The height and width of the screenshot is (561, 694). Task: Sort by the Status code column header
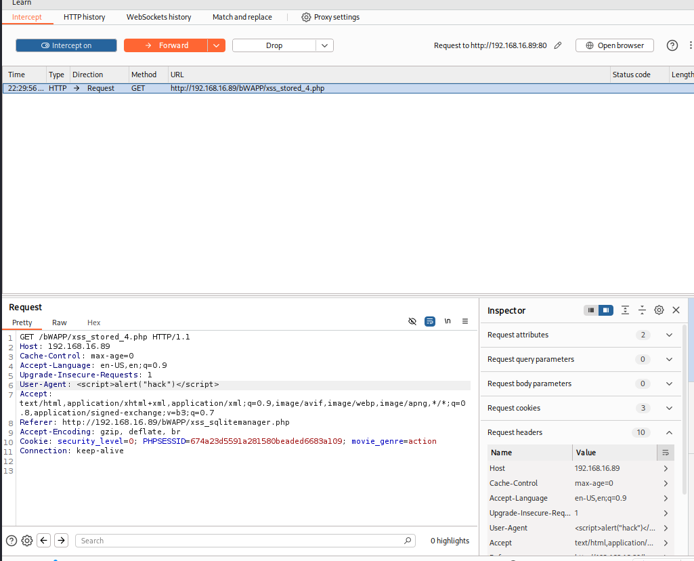(x=638, y=75)
